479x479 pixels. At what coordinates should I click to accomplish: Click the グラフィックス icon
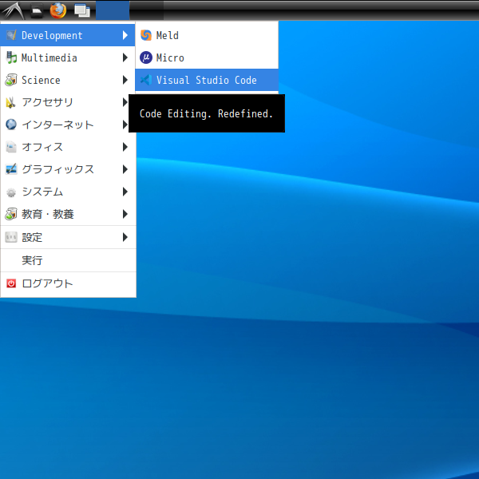11,169
